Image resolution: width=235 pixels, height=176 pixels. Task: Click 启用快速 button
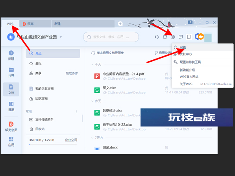pos(163,53)
